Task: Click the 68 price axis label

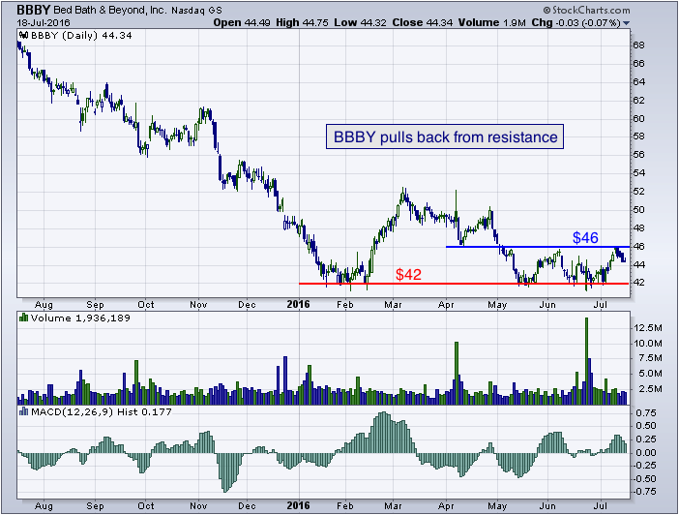Action: coord(638,45)
